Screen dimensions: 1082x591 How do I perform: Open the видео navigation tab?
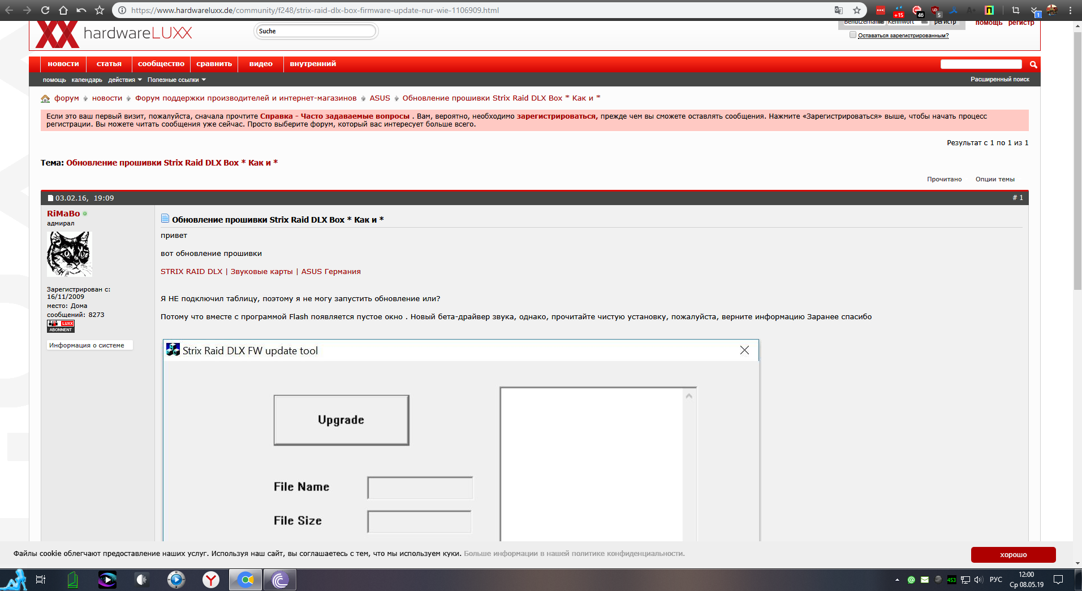(261, 64)
